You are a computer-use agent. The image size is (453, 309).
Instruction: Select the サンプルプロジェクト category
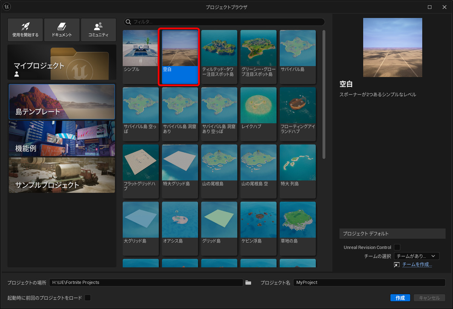(62, 175)
